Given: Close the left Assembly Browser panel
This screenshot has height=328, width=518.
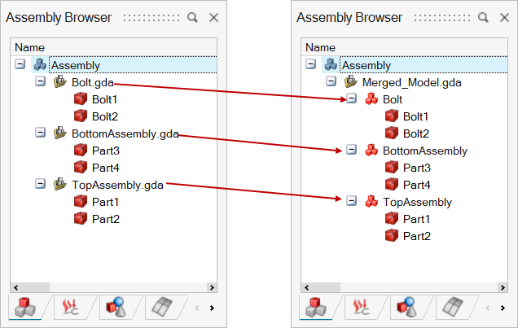Looking at the screenshot, I should (213, 17).
